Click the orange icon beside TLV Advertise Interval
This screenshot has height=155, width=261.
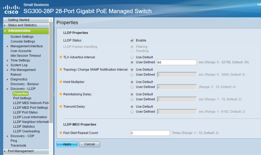coord(60,57)
